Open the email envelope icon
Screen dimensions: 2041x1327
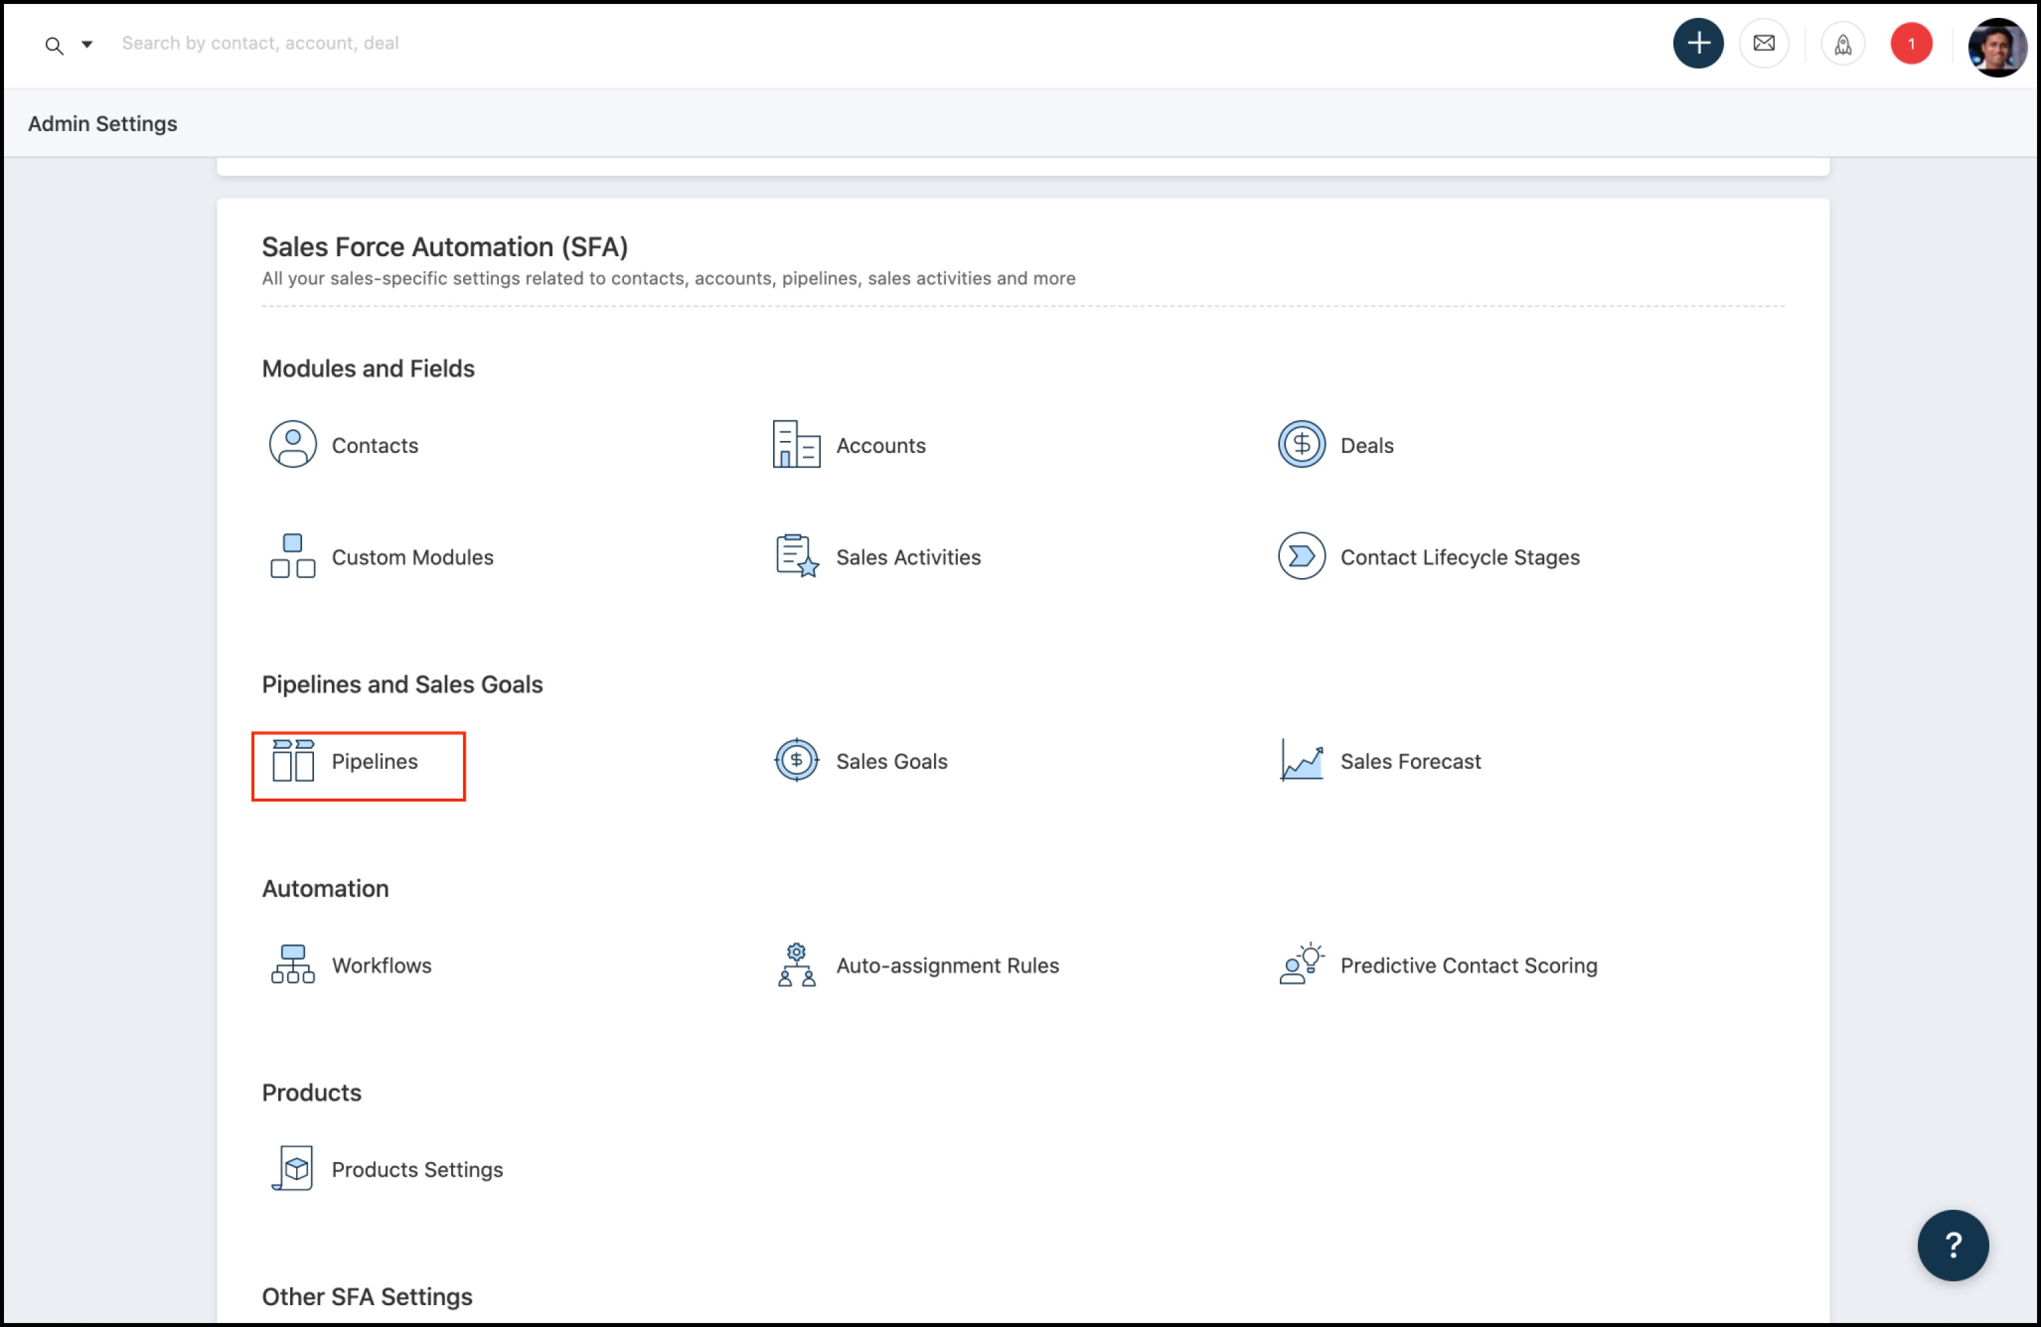tap(1763, 44)
